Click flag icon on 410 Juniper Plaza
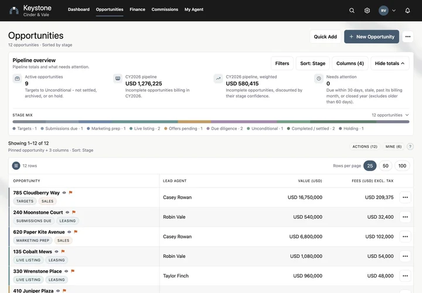 (64, 291)
